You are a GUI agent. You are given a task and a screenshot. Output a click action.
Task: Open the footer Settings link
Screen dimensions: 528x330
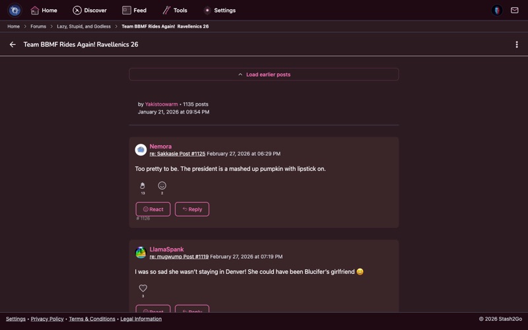point(15,319)
